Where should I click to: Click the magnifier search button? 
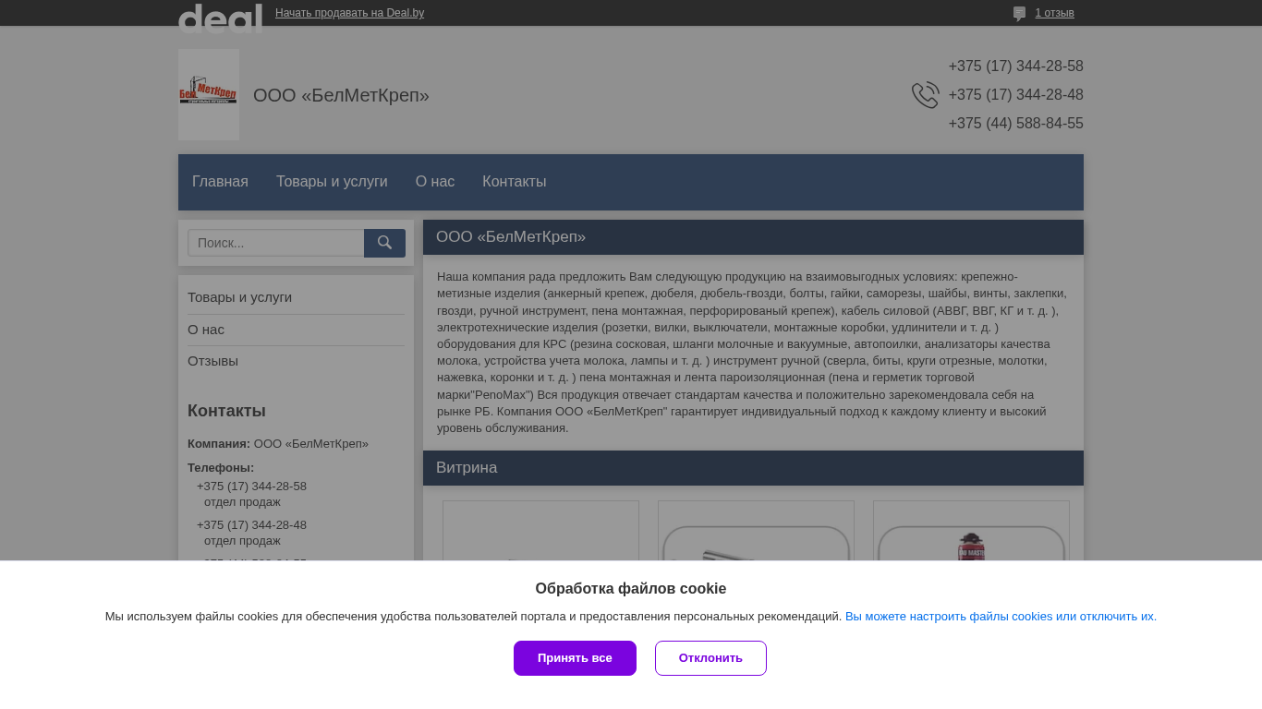tap(384, 243)
